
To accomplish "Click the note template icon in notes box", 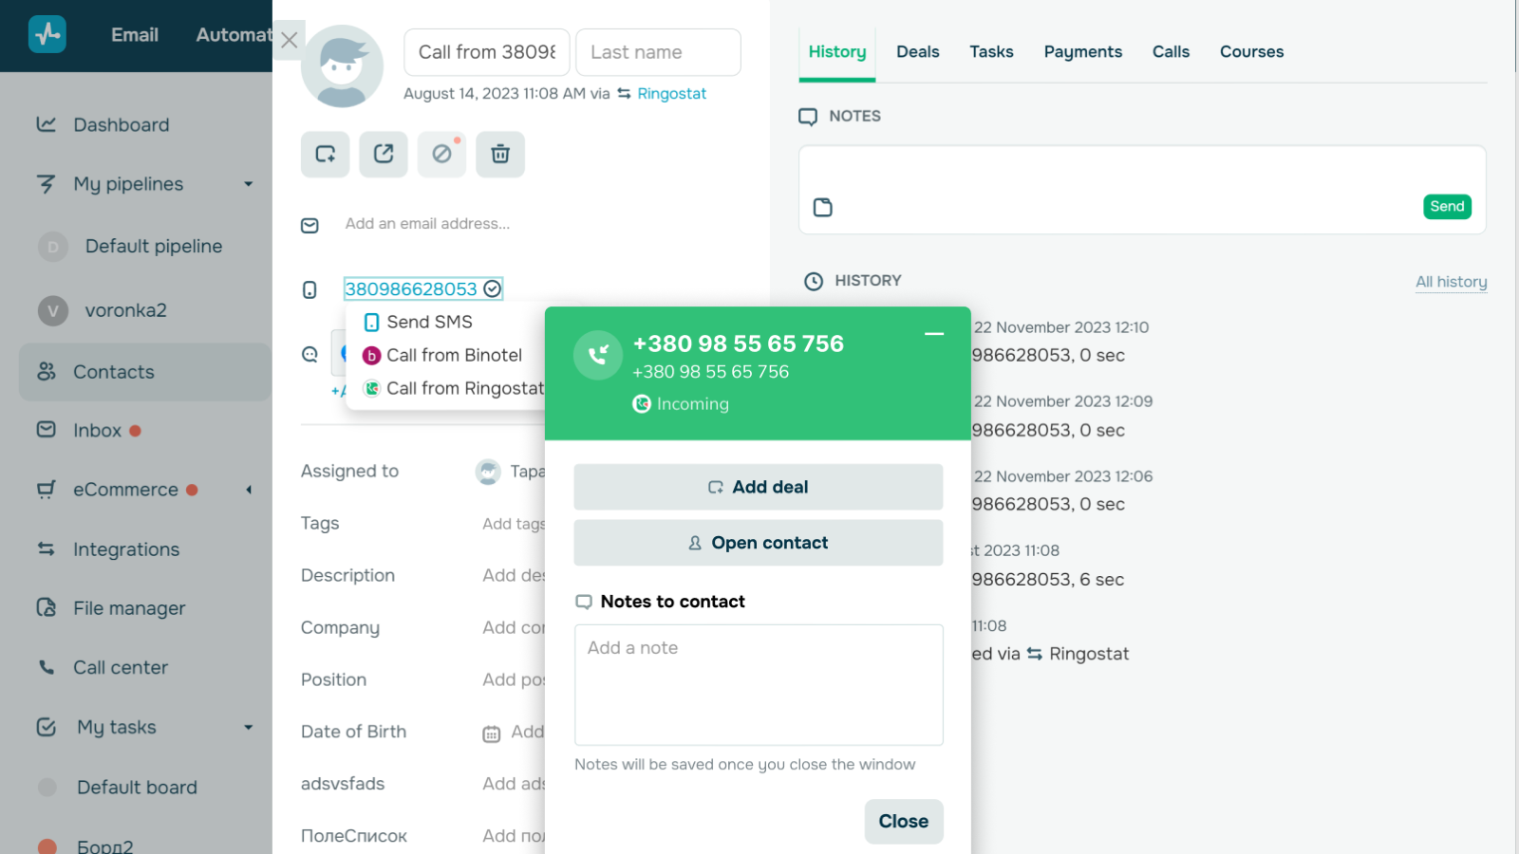I will click(x=823, y=208).
